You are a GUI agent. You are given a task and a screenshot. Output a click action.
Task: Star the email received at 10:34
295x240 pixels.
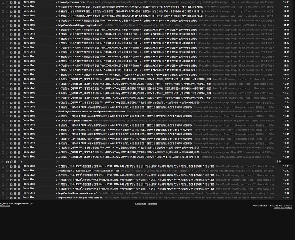point(2,162)
